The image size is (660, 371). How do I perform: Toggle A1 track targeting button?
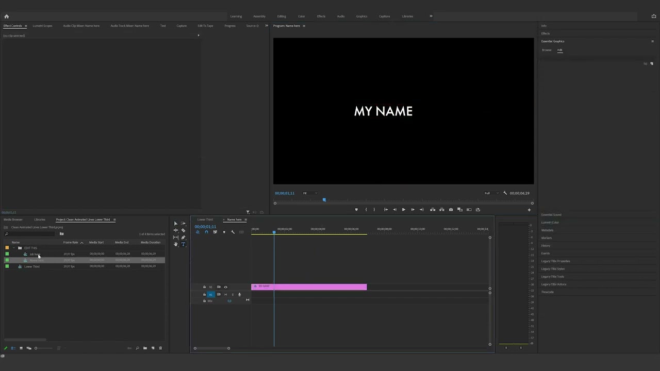pos(210,295)
